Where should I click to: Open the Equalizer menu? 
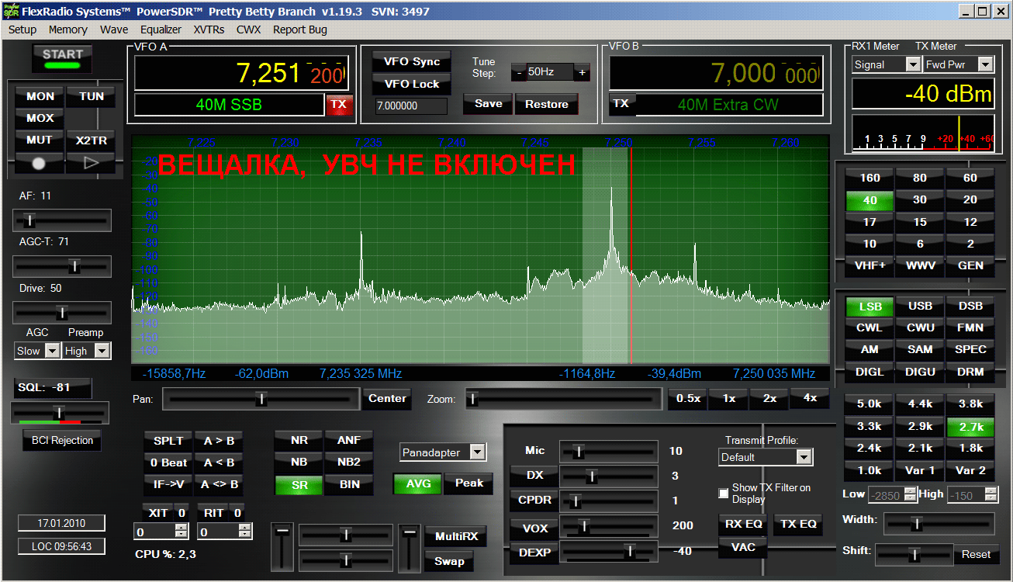[161, 29]
